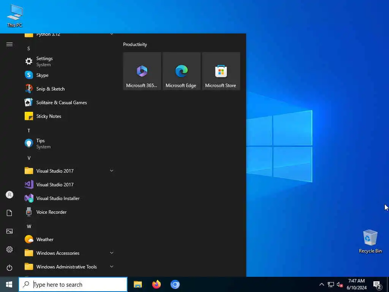Open the Tips app
The height and width of the screenshot is (292, 389).
click(x=70, y=143)
